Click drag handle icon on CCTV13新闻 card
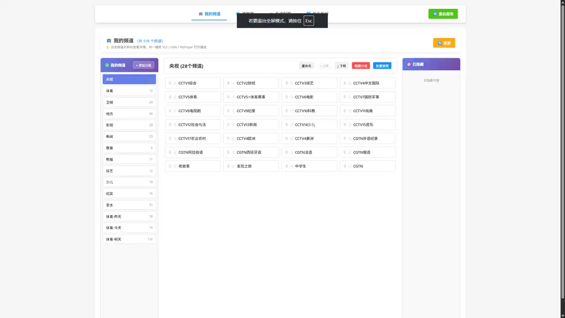 [228, 125]
